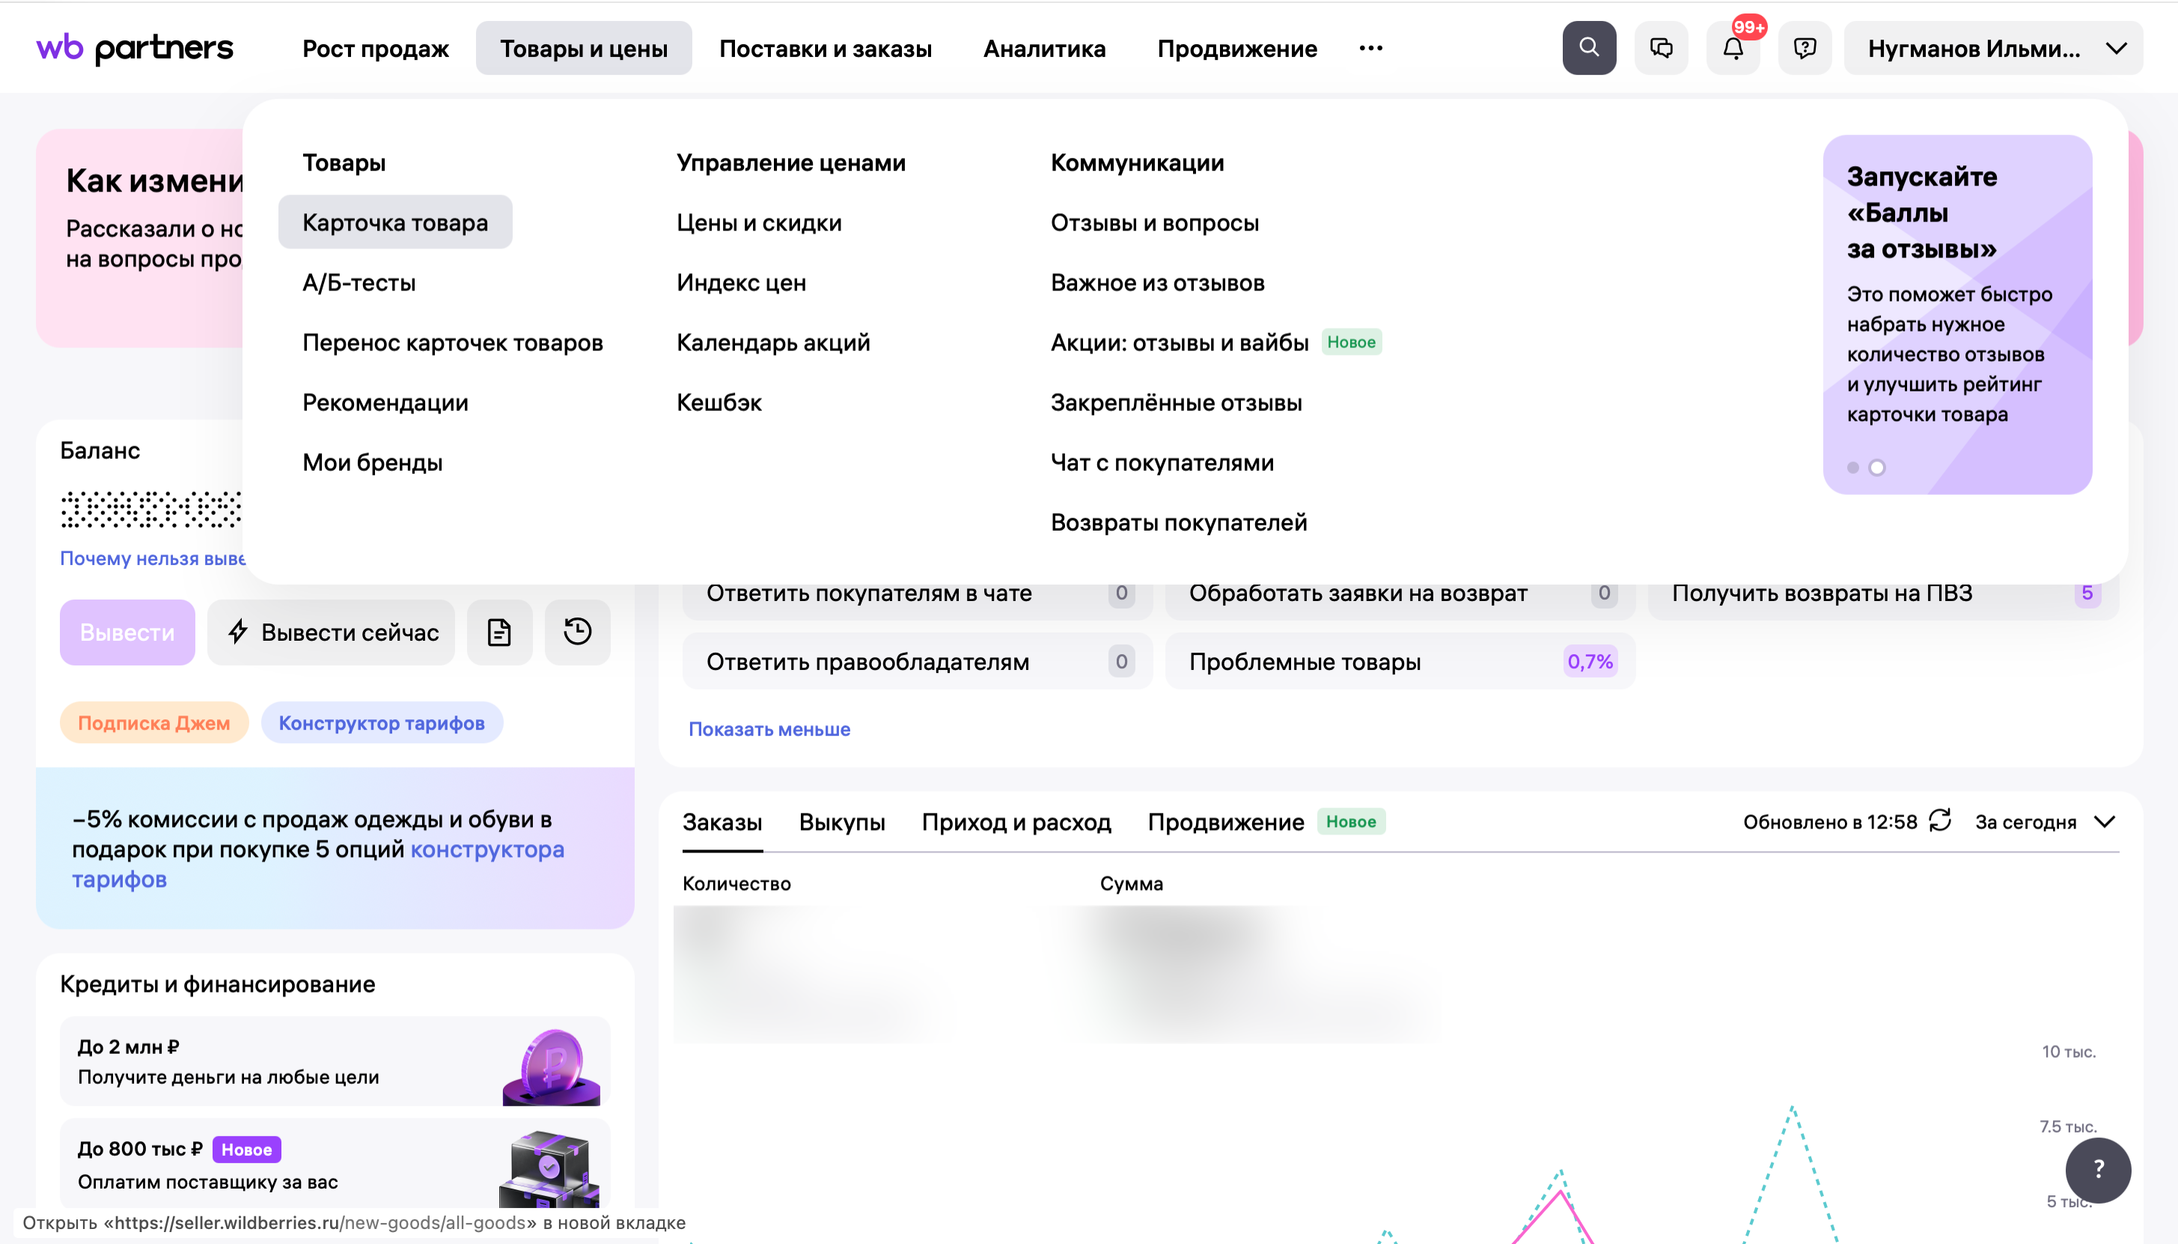
Task: Follow конструктора тарифов link in banner
Action: (x=486, y=850)
